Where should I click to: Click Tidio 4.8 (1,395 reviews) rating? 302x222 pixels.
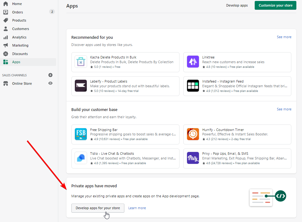[104, 163]
